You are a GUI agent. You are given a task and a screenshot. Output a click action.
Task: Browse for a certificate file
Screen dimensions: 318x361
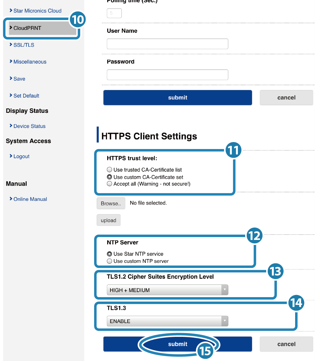pyautogui.click(x=111, y=203)
